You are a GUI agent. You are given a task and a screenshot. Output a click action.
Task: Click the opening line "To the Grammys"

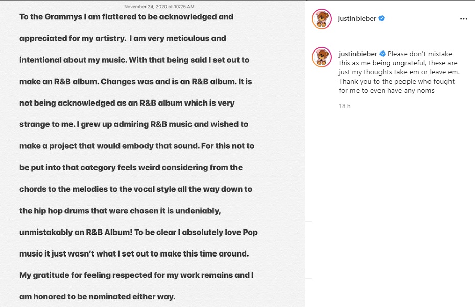(x=126, y=17)
